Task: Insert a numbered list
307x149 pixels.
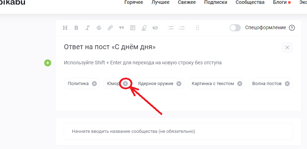Action: coord(182,28)
